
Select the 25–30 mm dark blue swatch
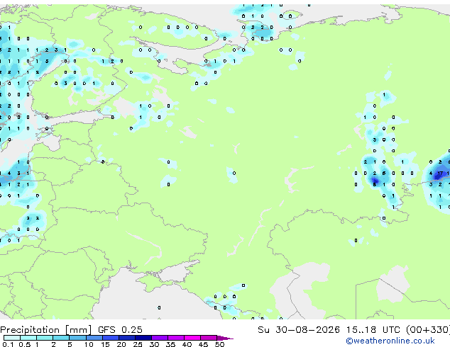(143, 338)
